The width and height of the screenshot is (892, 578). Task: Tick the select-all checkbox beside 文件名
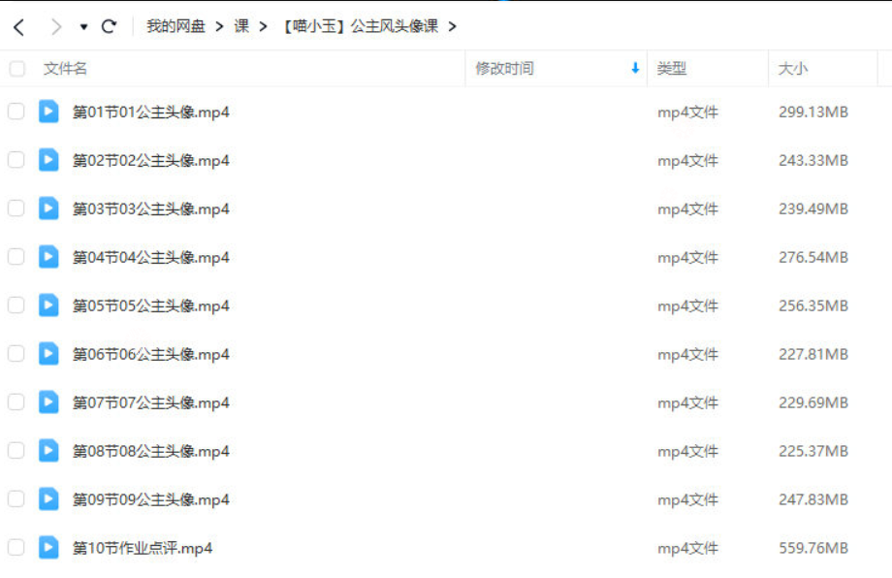[x=17, y=69]
